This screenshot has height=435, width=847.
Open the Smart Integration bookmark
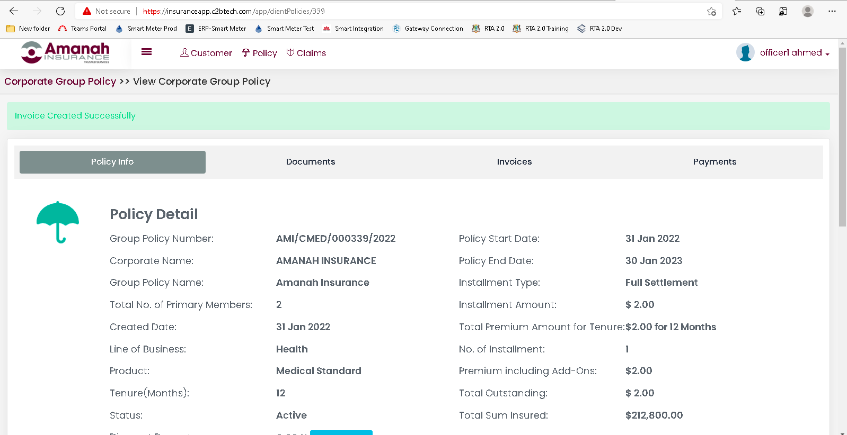[x=353, y=29]
